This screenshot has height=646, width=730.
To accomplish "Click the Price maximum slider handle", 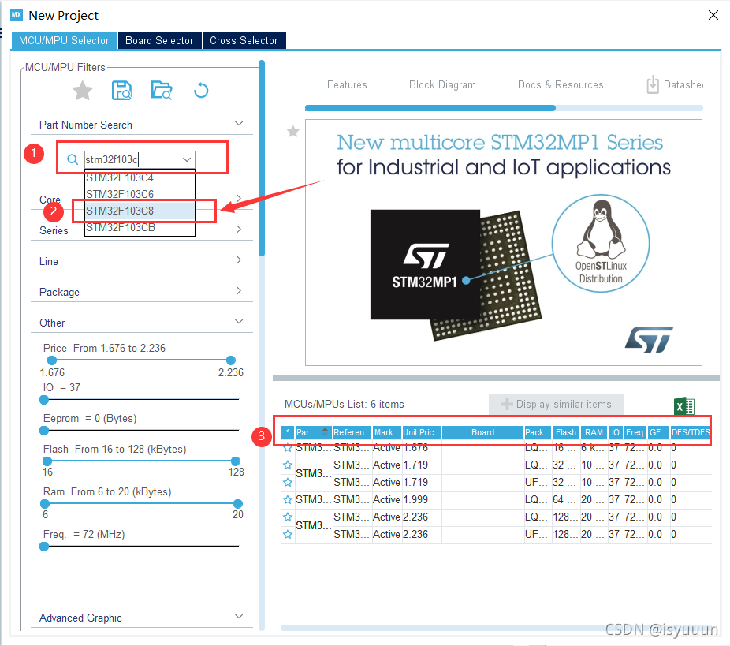I will pos(230,360).
